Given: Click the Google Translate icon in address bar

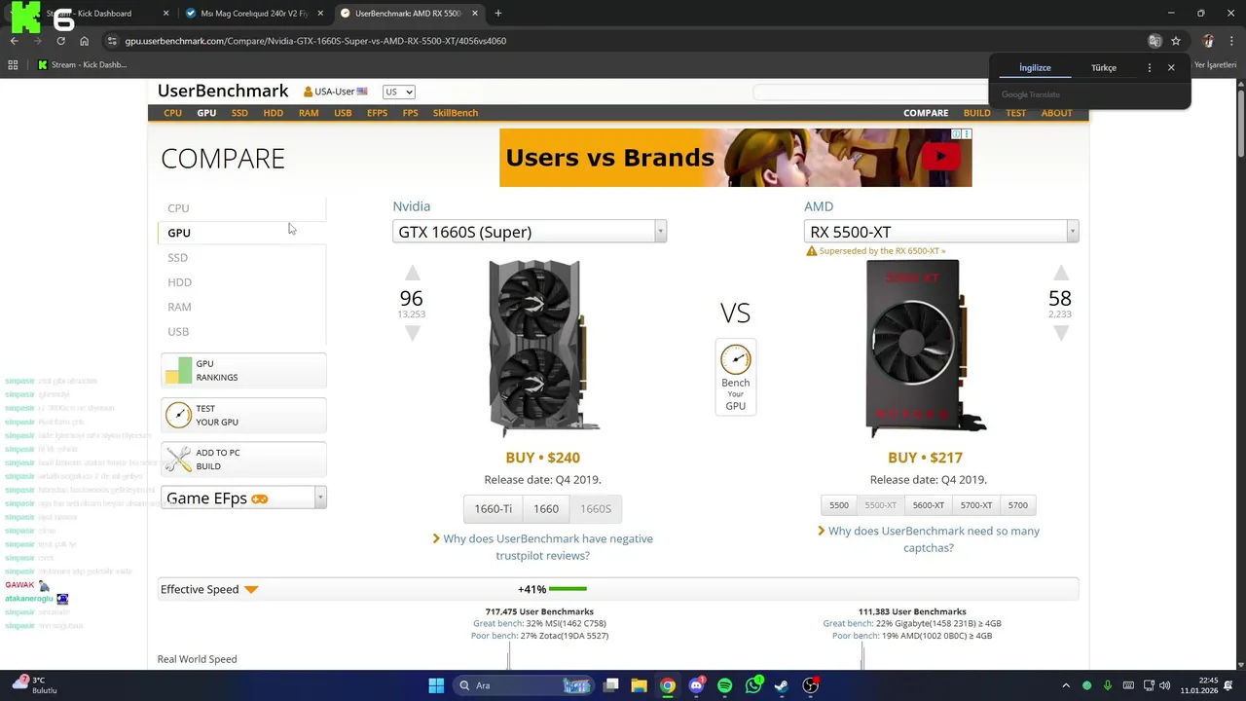Looking at the screenshot, I should [x=1154, y=41].
